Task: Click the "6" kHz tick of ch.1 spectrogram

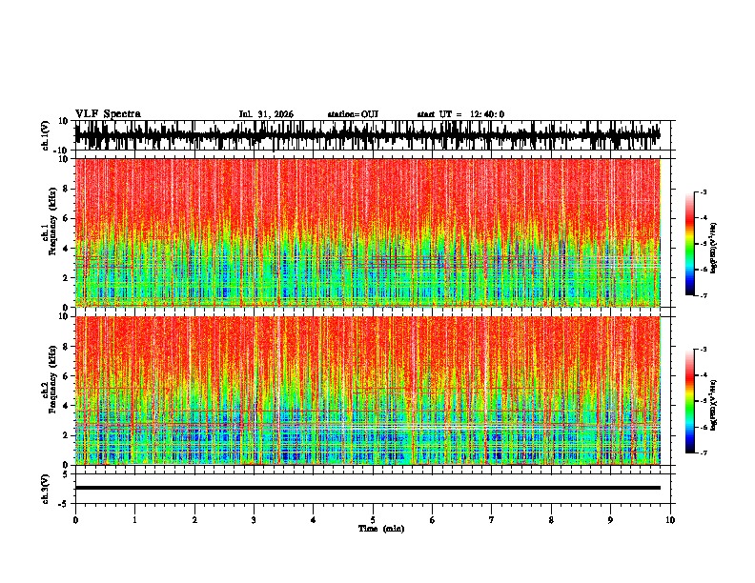Action: pos(66,218)
